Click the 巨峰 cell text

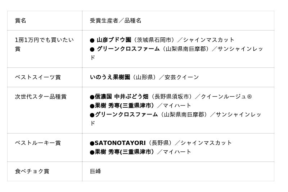coord(95,171)
